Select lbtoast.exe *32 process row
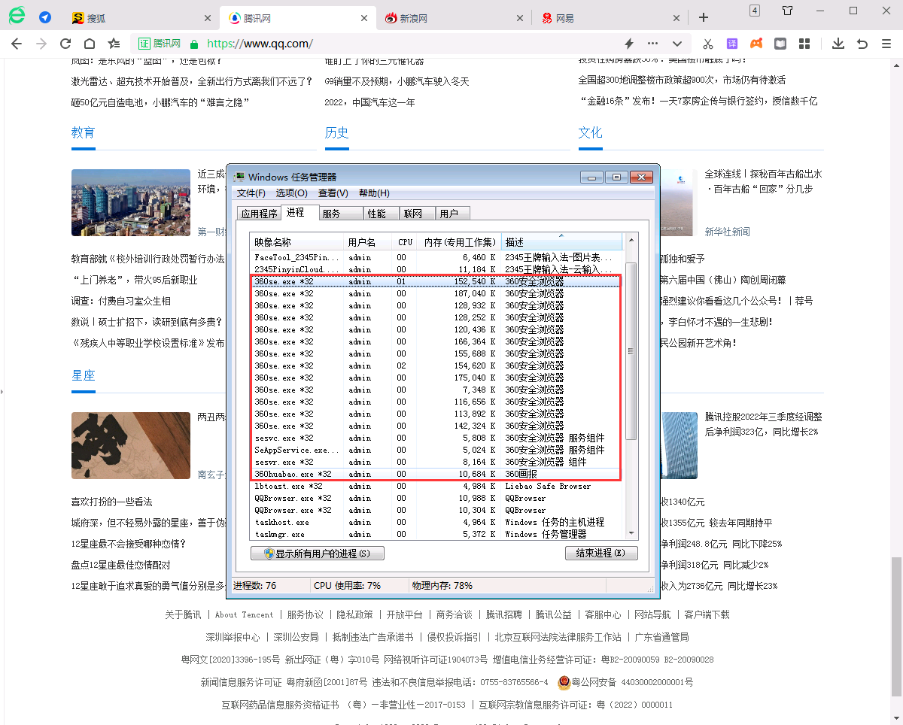 [x=436, y=486]
